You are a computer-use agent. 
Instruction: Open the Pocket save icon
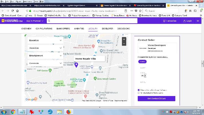pyautogui.click(x=136, y=11)
